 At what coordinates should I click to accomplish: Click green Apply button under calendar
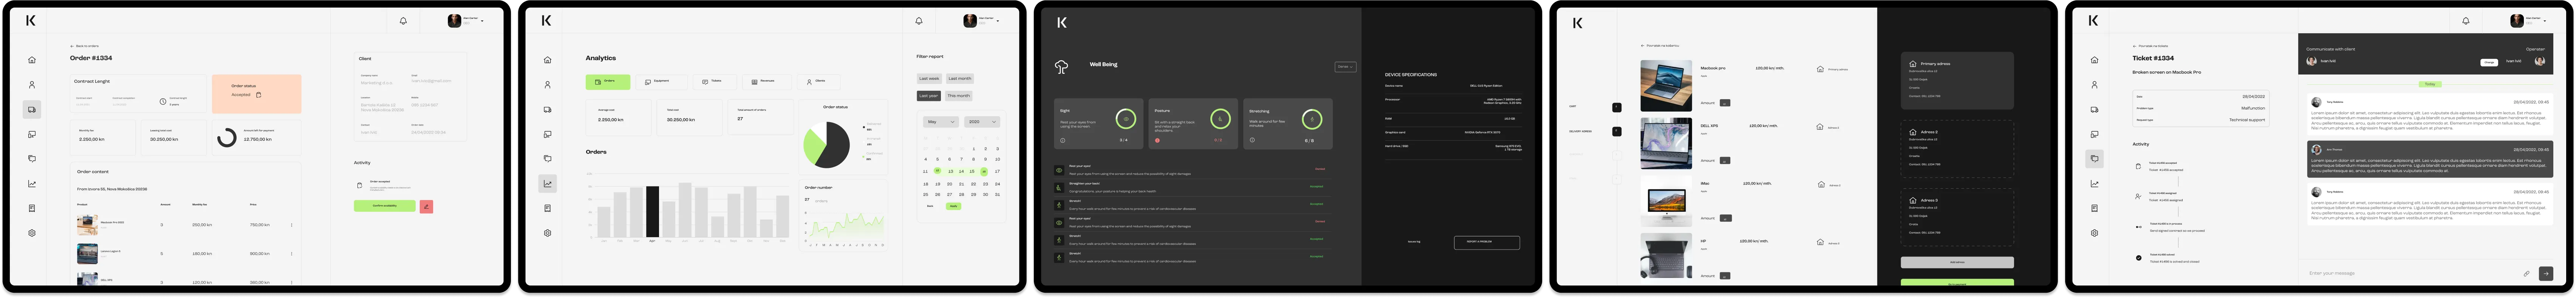tap(954, 206)
